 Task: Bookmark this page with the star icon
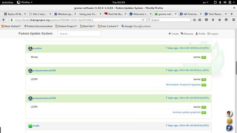tap(194, 20)
